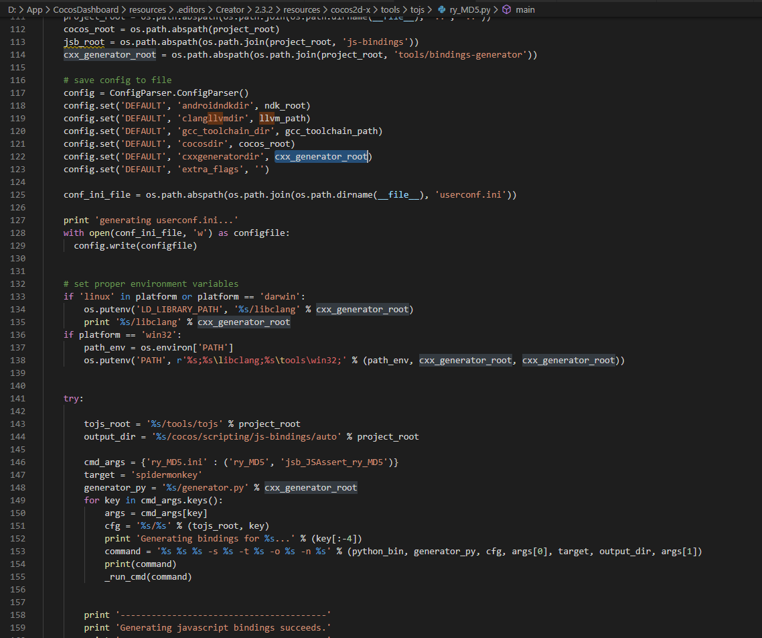This screenshot has width=762, height=638.
Task: Click the jsb_root variable with squiggle underline
Action: point(84,42)
